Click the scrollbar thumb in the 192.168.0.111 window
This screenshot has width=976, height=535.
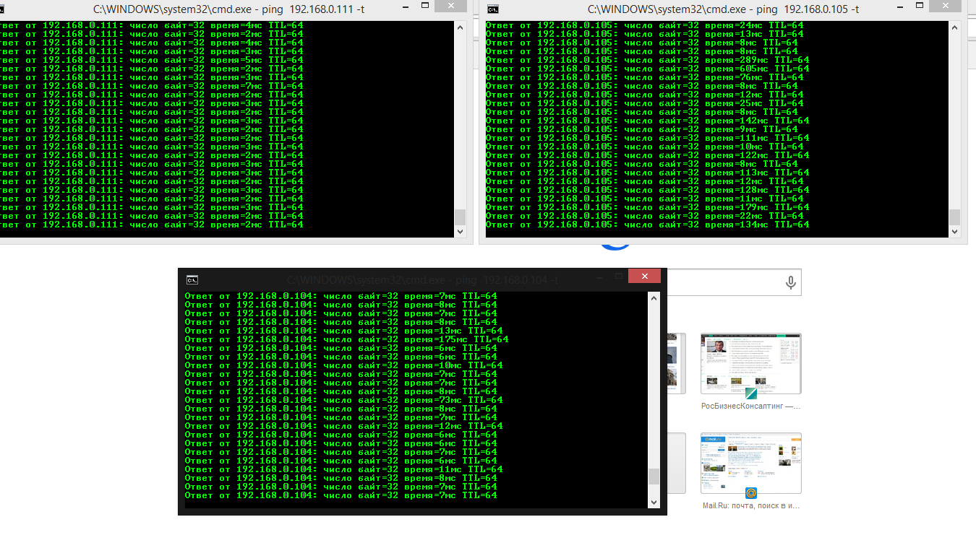[460, 217]
